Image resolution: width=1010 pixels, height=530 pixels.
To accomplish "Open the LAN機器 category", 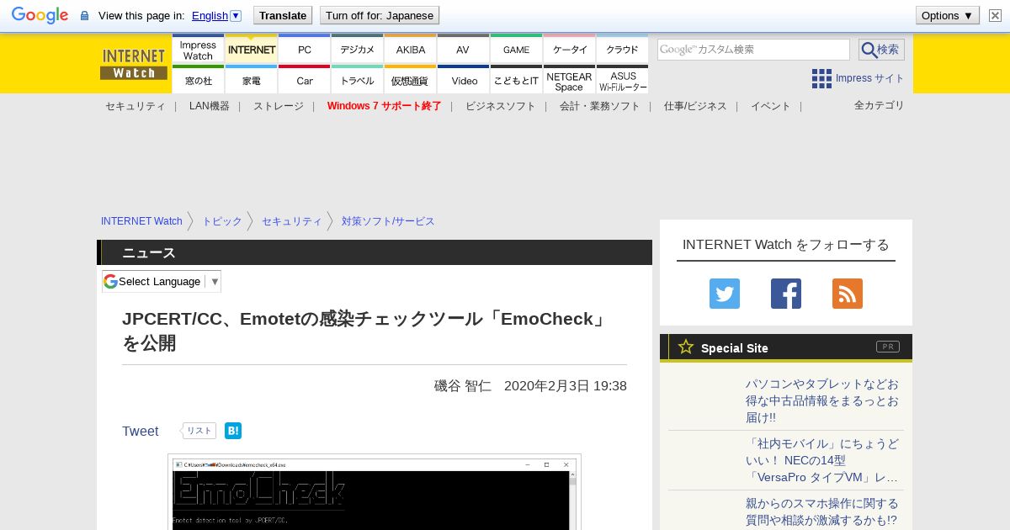I will 210,106.
